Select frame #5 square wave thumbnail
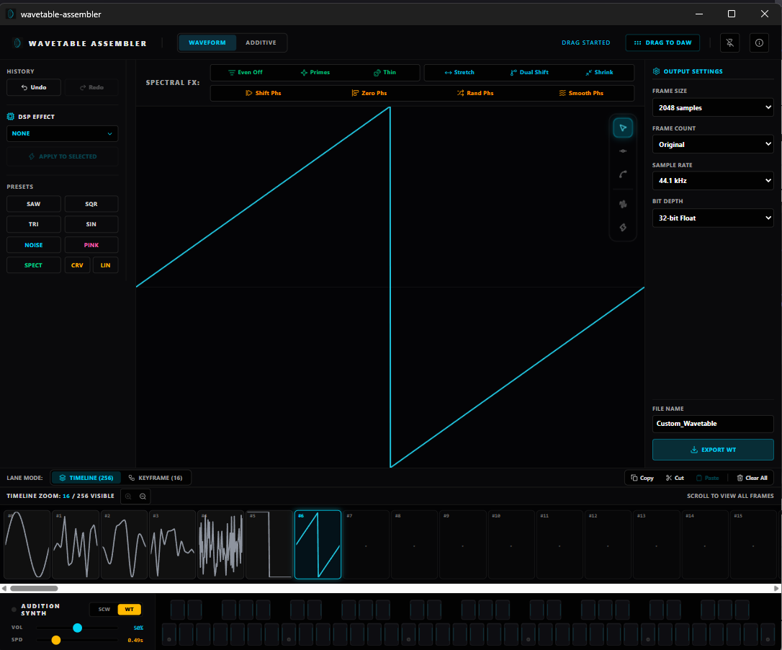The width and height of the screenshot is (782, 650). tap(269, 545)
